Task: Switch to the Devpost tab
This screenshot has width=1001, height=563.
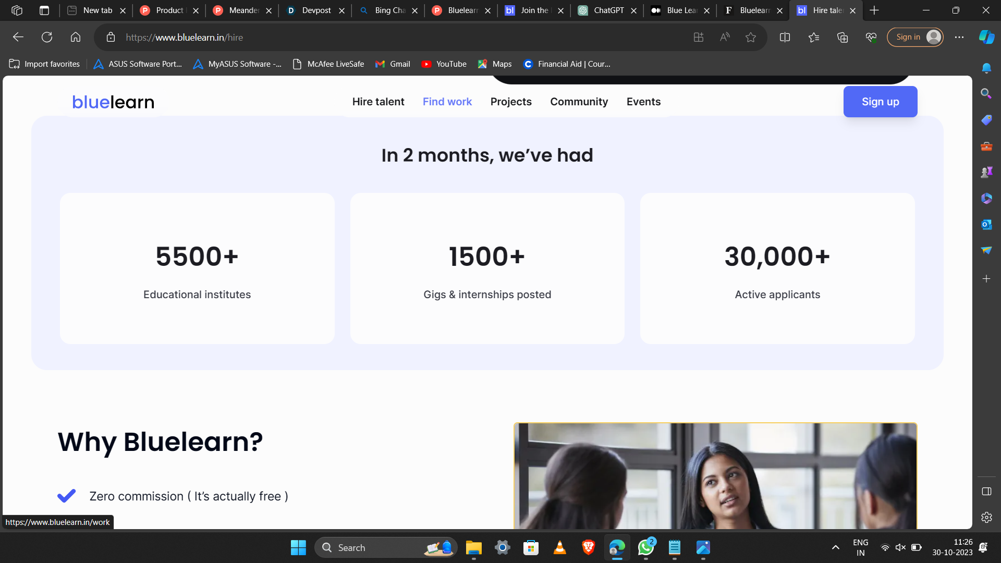Action: (x=316, y=10)
